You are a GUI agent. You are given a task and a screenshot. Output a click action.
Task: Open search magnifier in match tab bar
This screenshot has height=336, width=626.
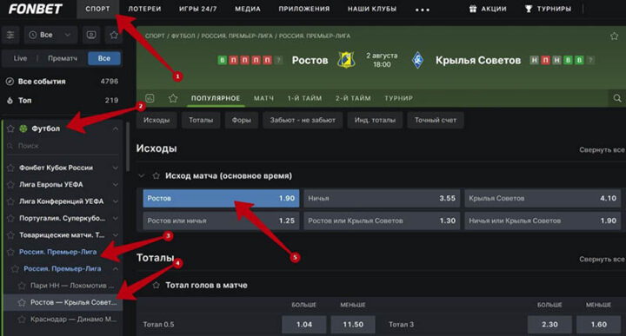617,98
